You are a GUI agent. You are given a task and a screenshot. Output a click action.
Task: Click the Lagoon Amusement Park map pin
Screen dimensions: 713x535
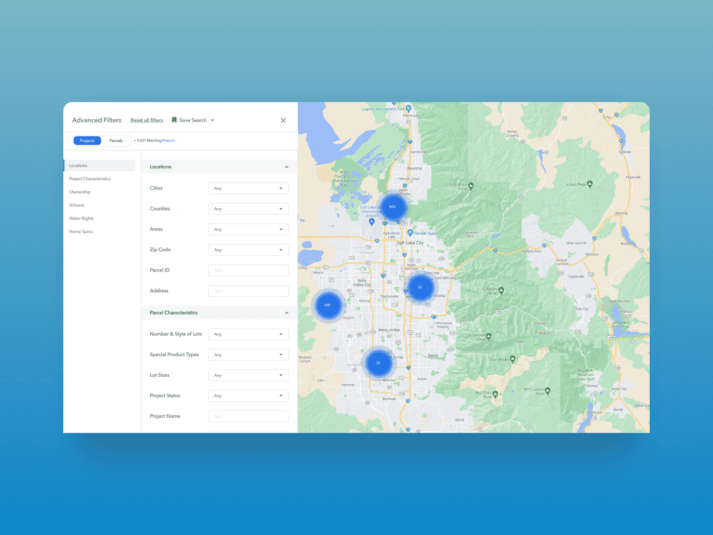(x=409, y=109)
